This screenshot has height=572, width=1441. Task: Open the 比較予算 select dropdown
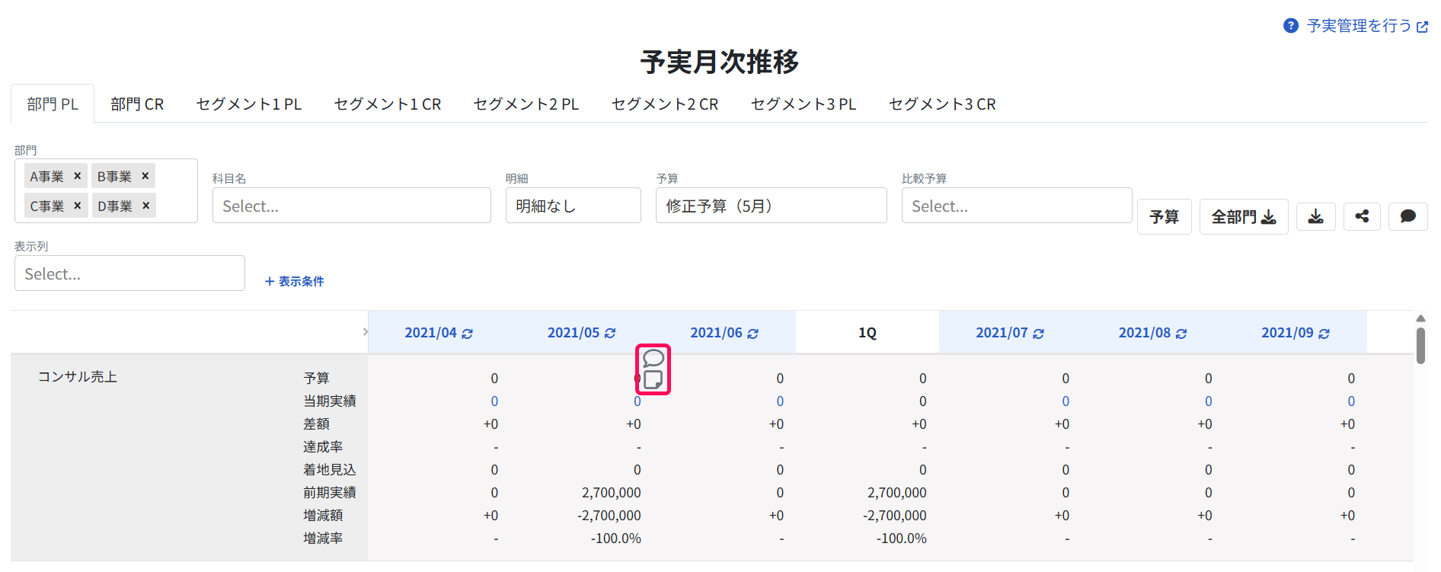(x=1017, y=206)
